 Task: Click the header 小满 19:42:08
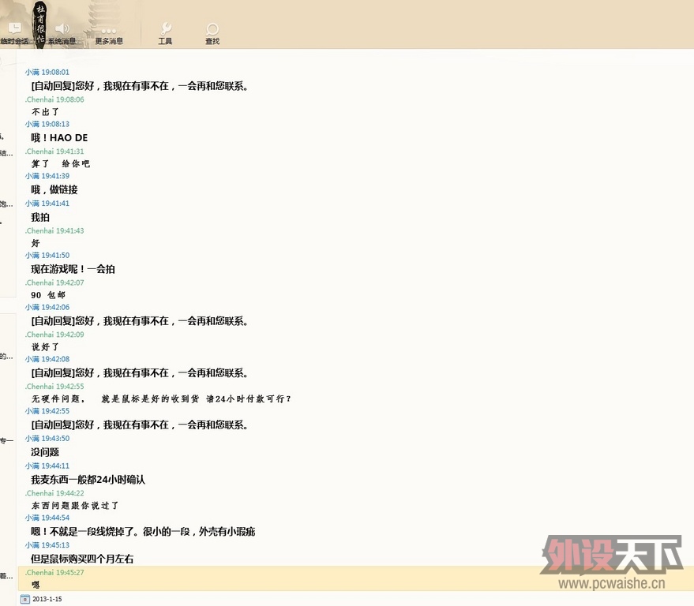click(47, 359)
